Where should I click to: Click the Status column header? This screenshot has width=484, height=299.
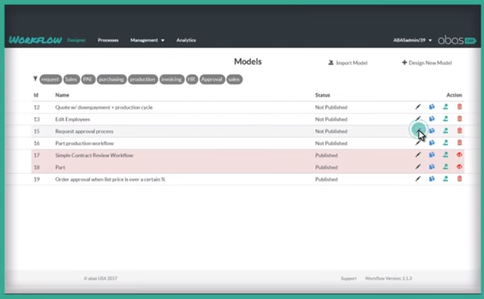(322, 95)
